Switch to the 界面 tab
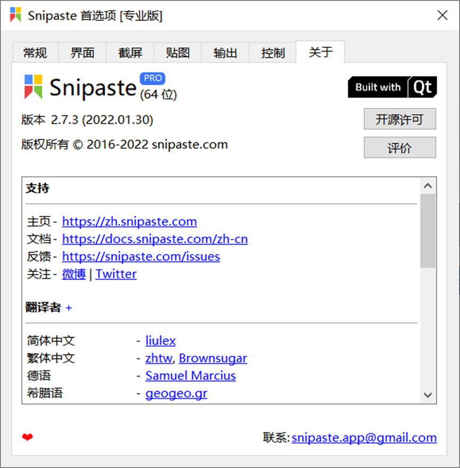This screenshot has height=468, width=460. coord(82,52)
